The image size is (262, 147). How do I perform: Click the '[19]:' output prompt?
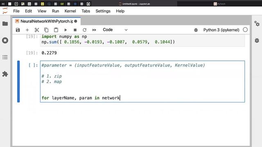coord(32,53)
